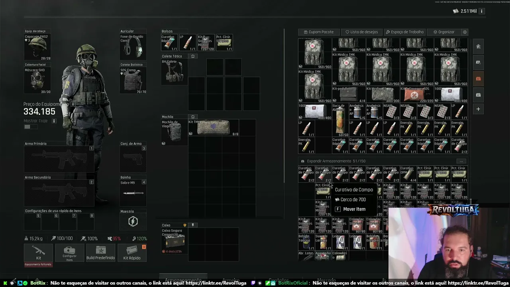
Task: Select quick-use item slot 5
Action: (x=33, y=222)
